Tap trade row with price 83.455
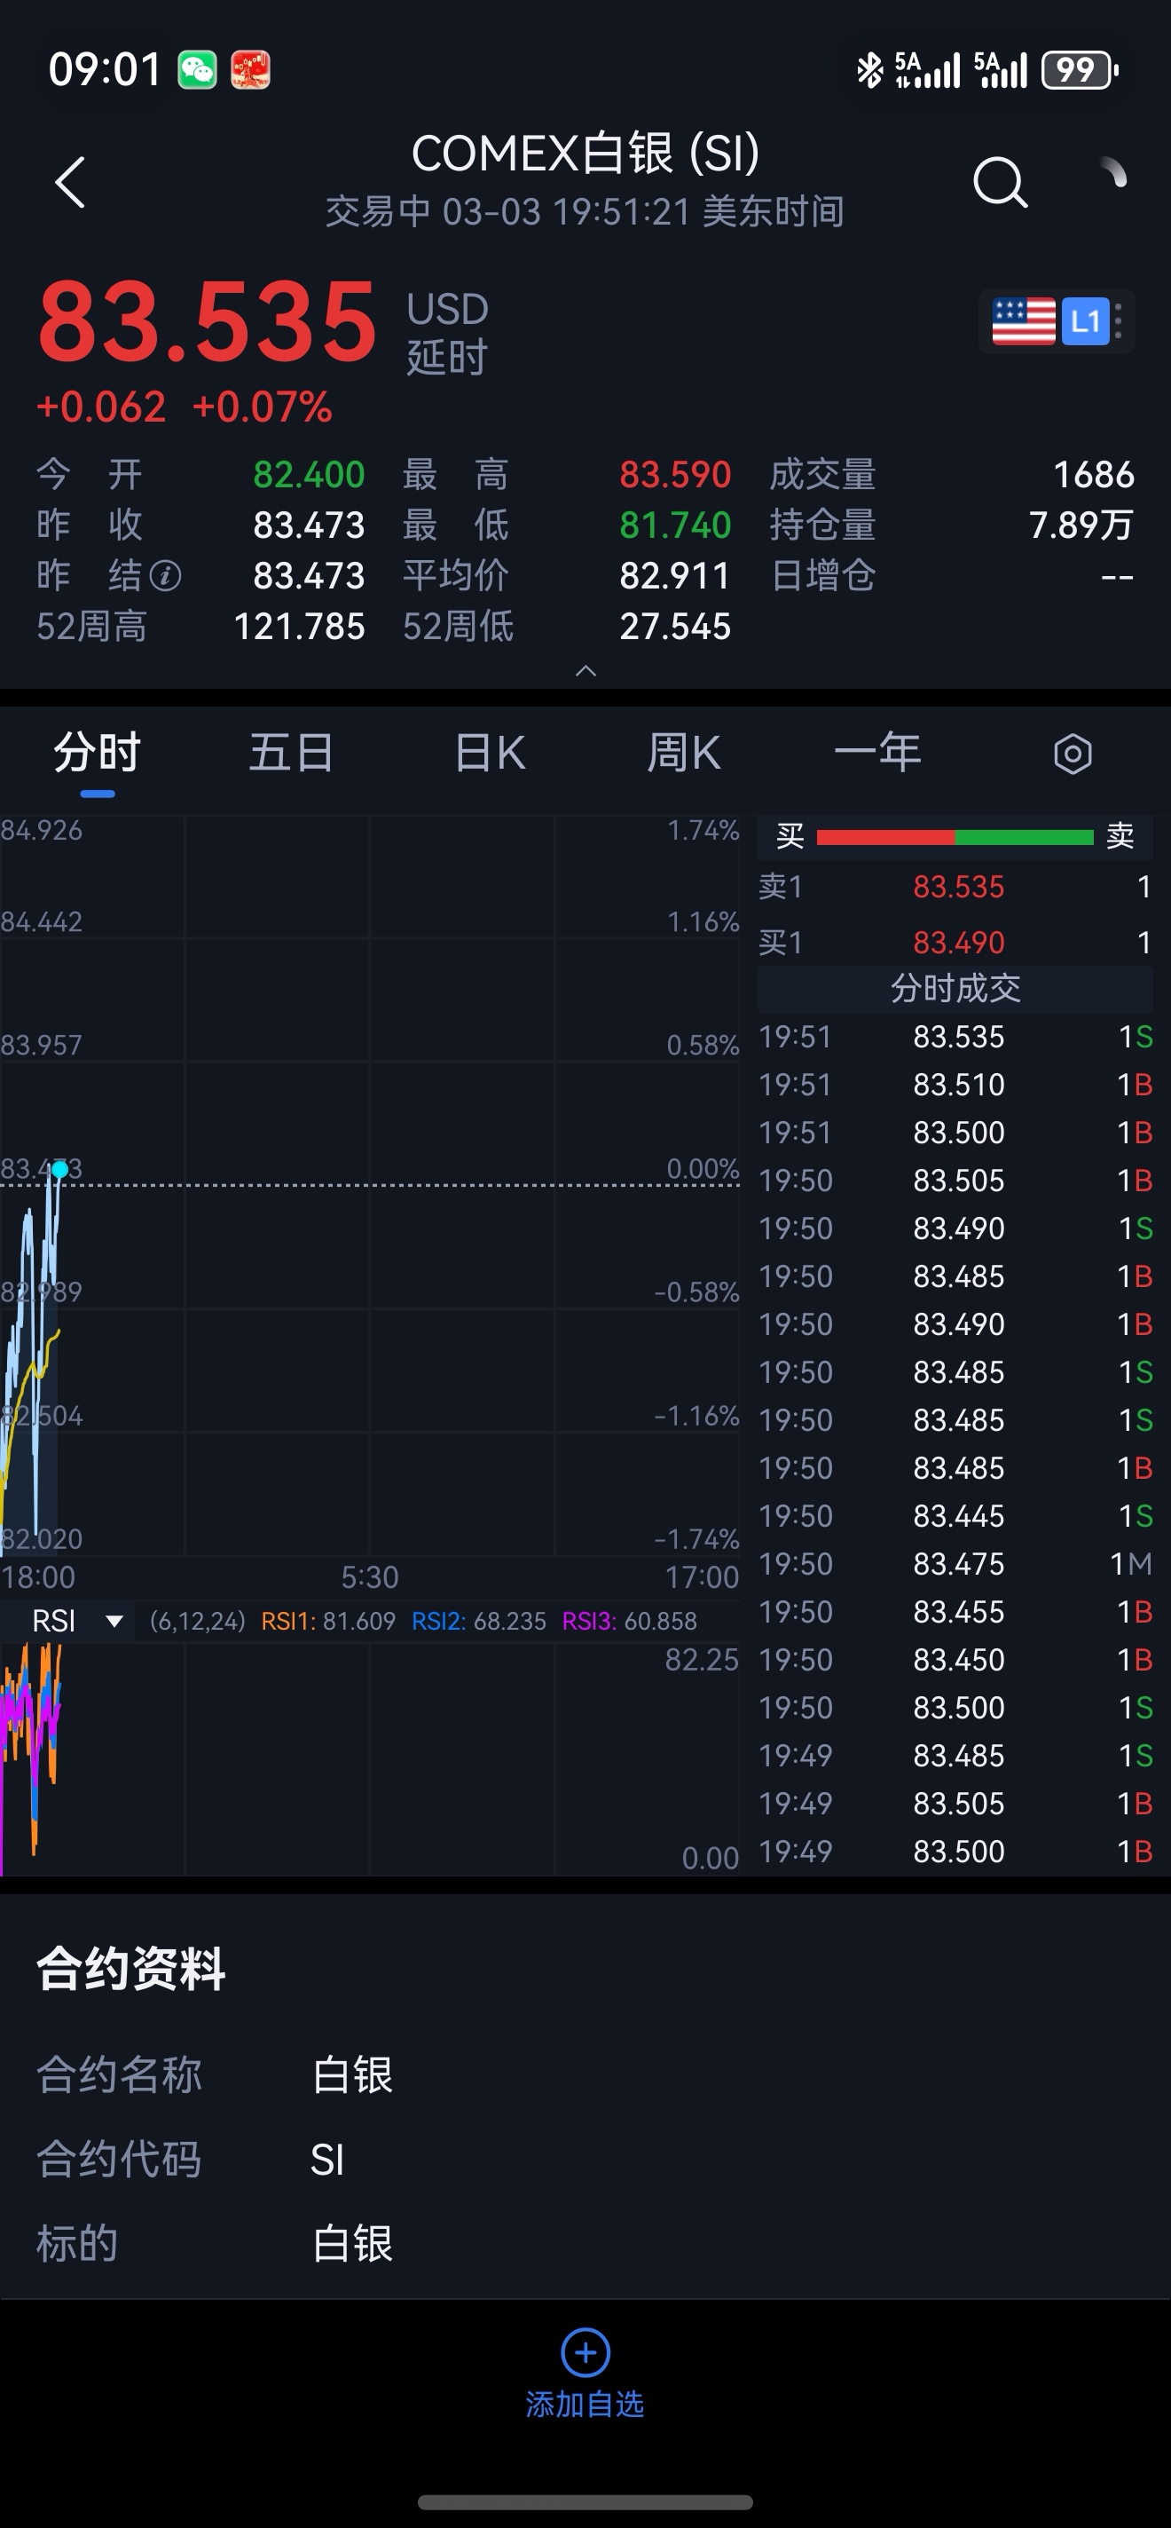The width and height of the screenshot is (1171, 2528). (x=955, y=1612)
